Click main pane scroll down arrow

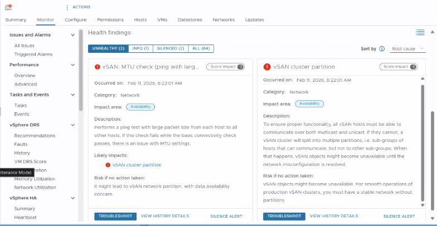tap(433, 218)
